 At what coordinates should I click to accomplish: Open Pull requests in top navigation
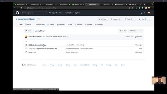53,13
